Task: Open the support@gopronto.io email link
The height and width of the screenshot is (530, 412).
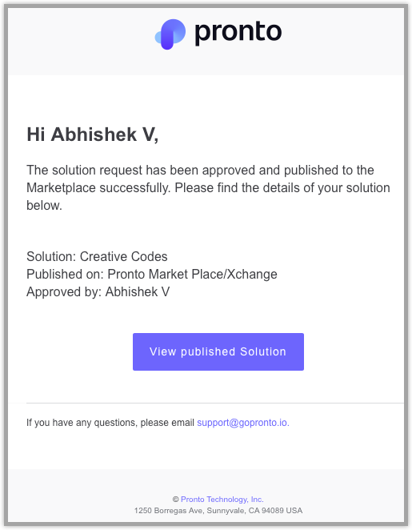Action: [243, 423]
